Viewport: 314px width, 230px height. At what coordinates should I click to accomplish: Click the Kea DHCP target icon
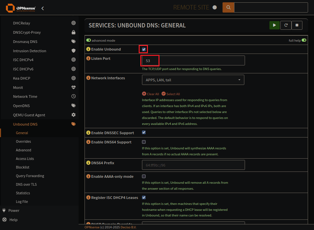pos(74,78)
